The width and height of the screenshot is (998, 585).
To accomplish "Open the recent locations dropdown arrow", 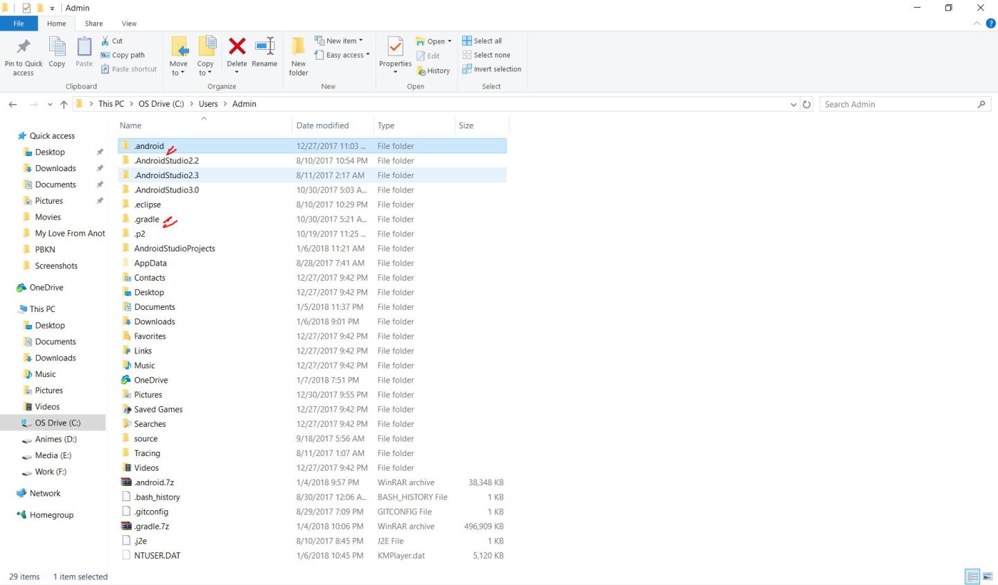I will (50, 105).
